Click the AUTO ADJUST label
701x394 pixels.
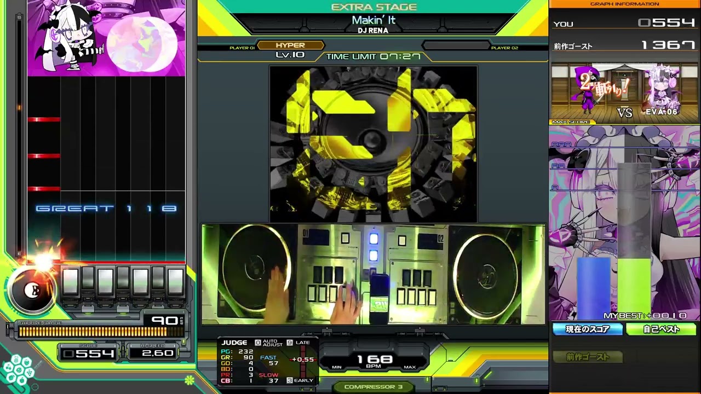pos(273,343)
